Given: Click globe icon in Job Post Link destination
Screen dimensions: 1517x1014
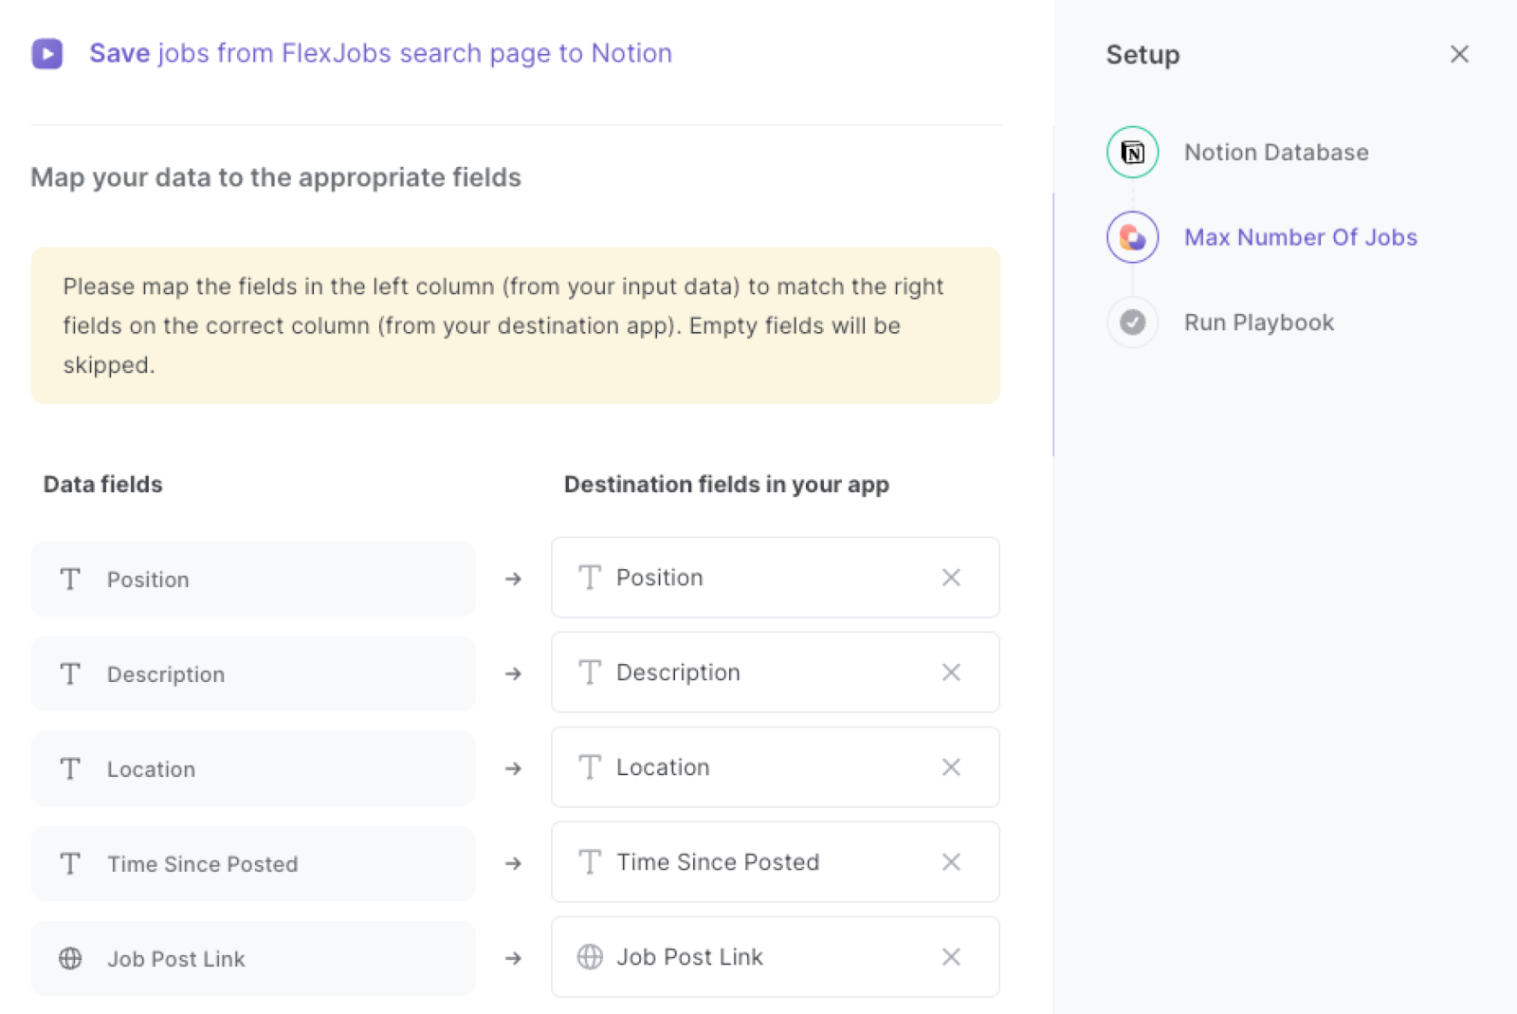Looking at the screenshot, I should [x=590, y=957].
